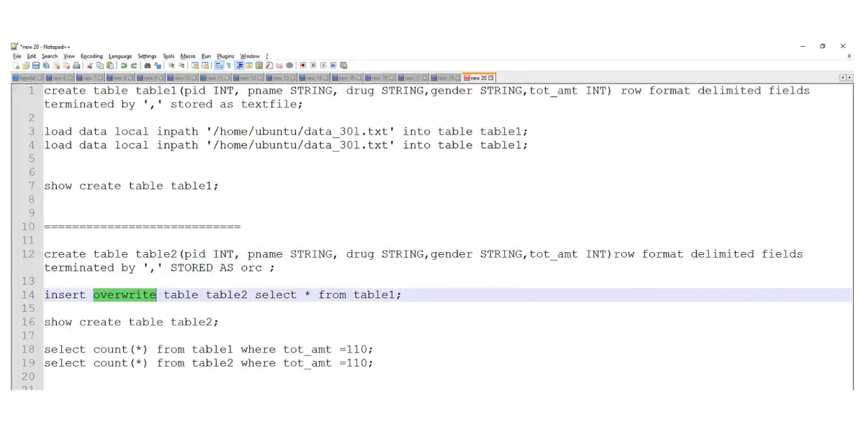This screenshot has width=864, height=432.
Task: Toggle synchronize horizontal scrolling icon
Action: (205, 65)
